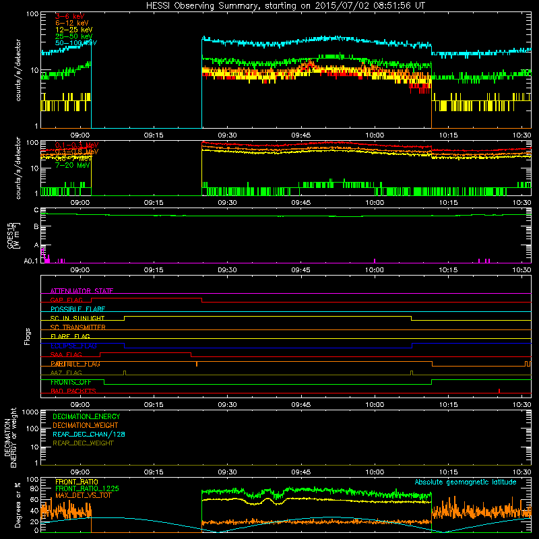
Task: Select the FRONTS_OFF flag label
Action: click(x=71, y=382)
